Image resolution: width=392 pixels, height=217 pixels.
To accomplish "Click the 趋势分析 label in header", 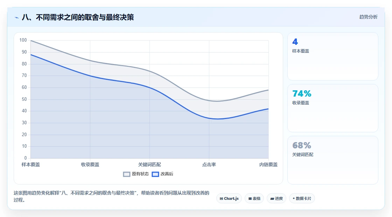I will coord(368,17).
